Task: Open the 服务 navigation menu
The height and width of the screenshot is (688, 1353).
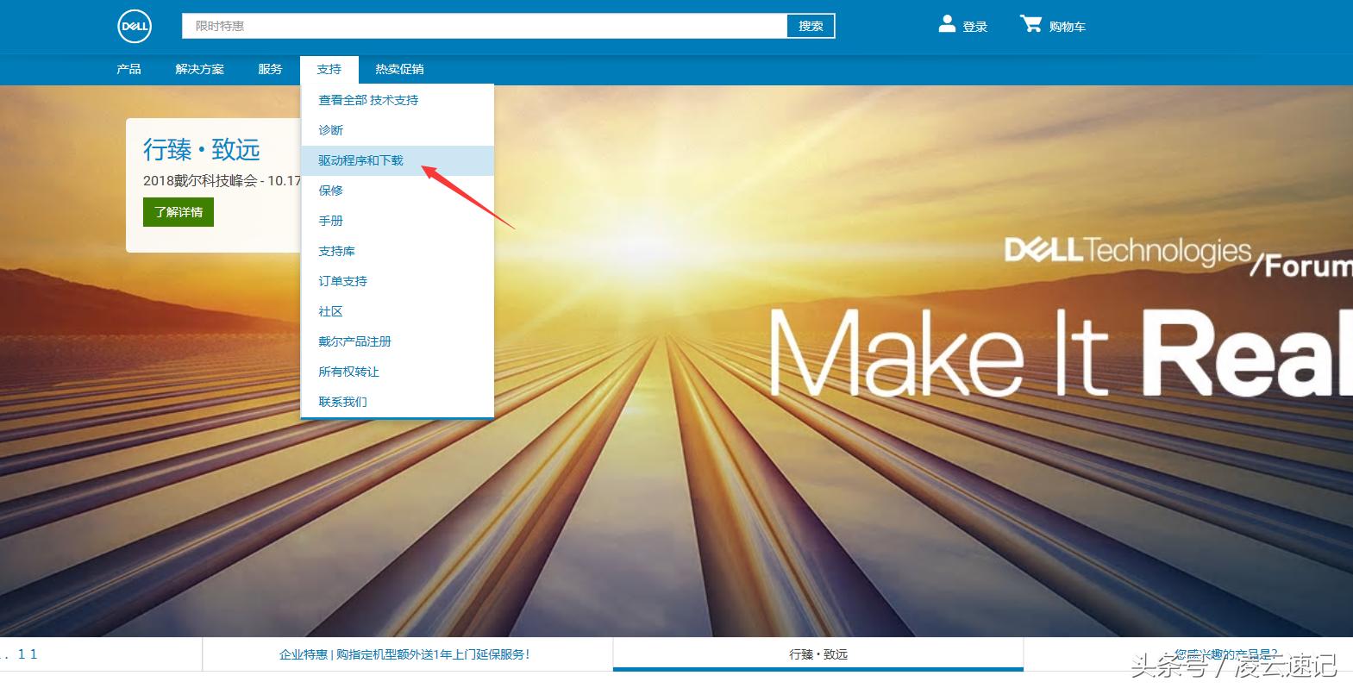Action: [270, 69]
